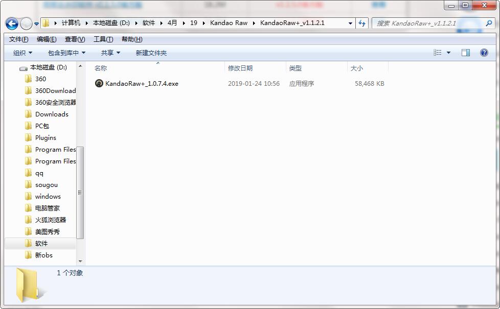Sort by 名称 column header
The image size is (500, 309).
click(x=101, y=68)
